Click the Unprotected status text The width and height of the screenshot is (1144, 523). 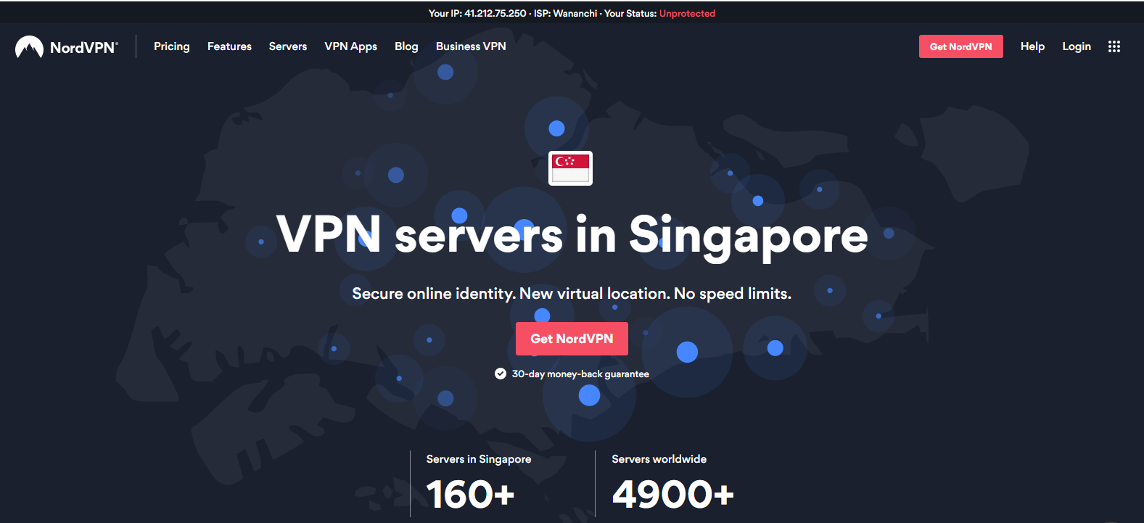point(687,13)
